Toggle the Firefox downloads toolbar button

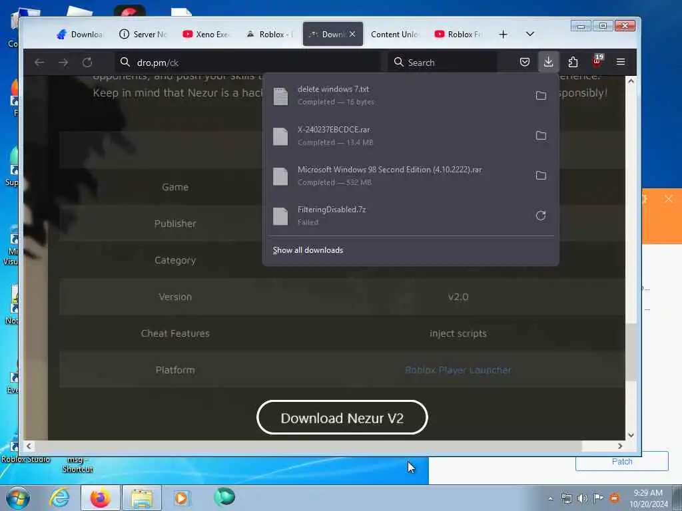(x=549, y=62)
